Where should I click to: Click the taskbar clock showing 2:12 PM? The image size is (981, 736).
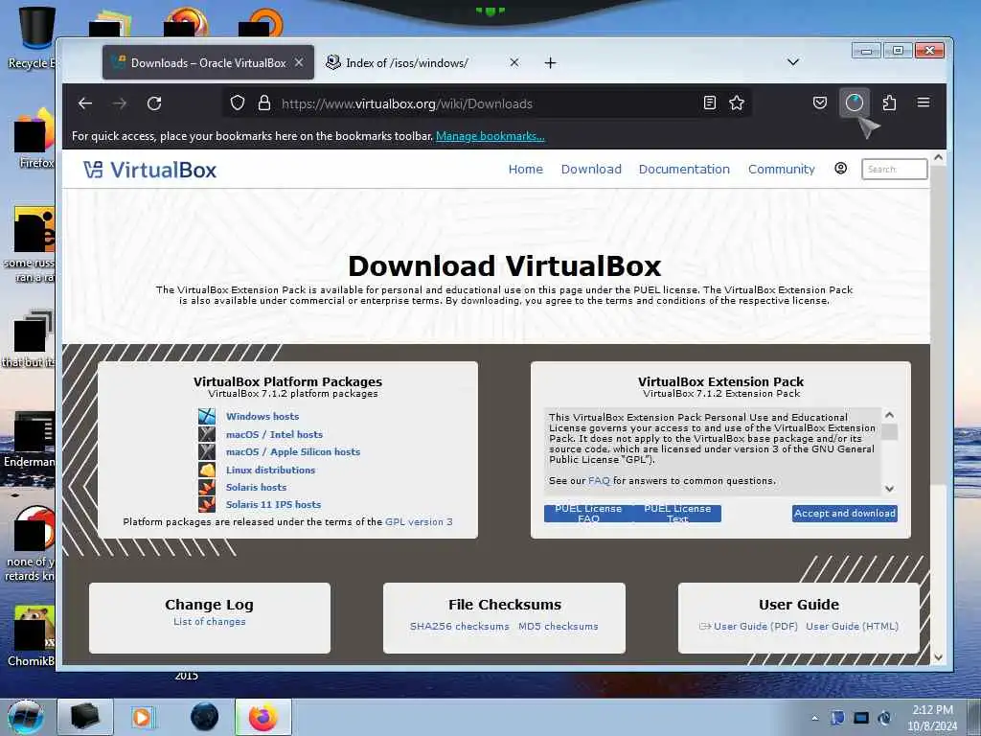click(932, 718)
